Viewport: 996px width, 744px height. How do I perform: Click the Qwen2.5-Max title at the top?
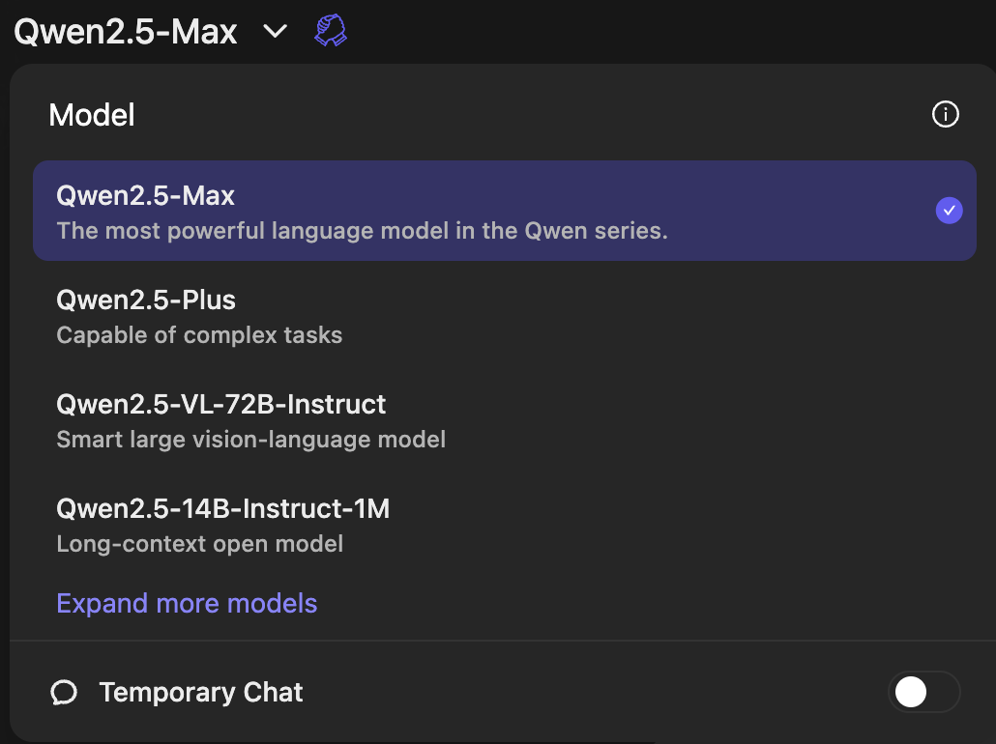point(126,32)
